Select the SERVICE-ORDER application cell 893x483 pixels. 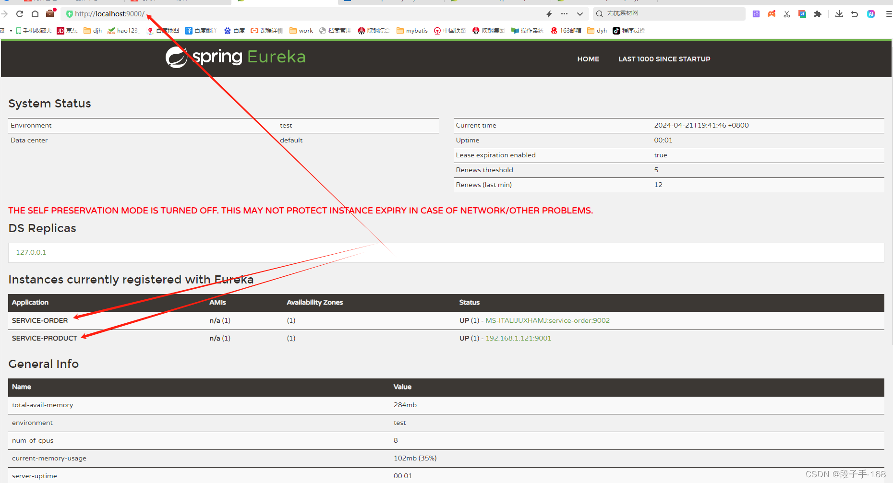point(40,320)
